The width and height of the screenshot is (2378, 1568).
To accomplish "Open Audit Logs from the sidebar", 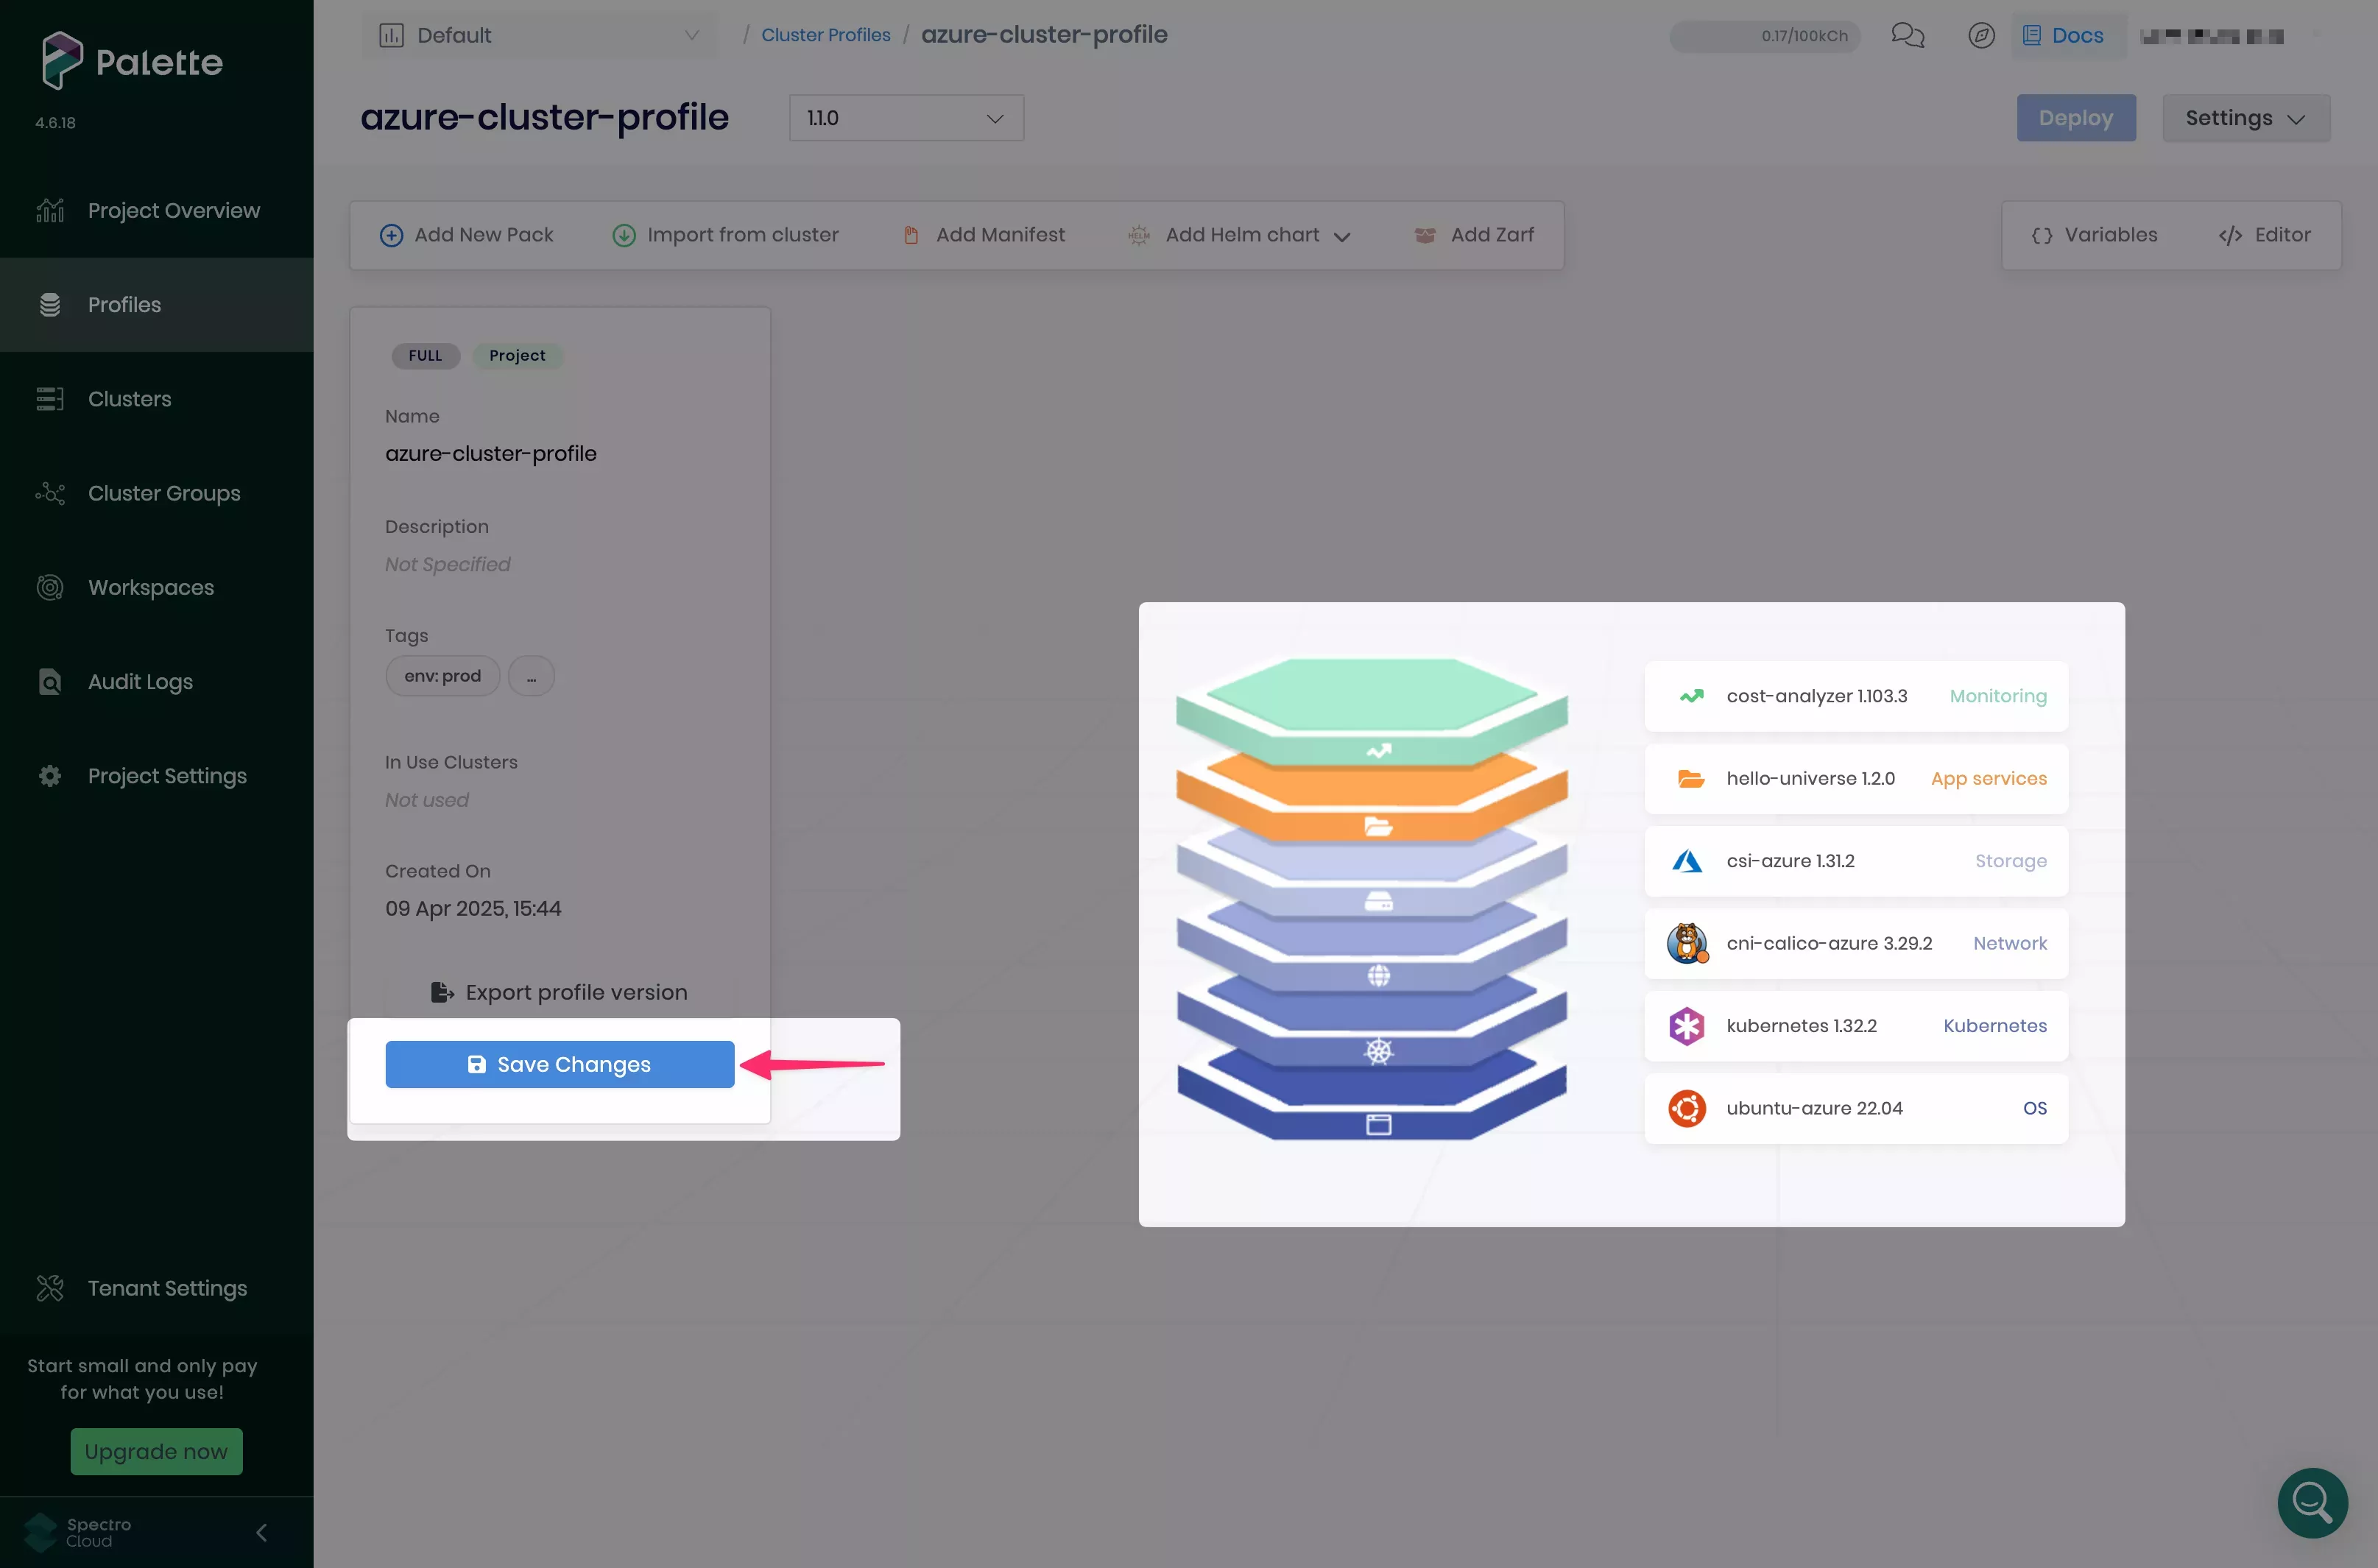I will point(139,681).
